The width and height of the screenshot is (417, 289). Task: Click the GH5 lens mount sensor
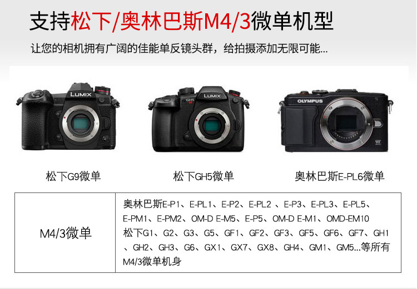pyautogui.click(x=212, y=125)
